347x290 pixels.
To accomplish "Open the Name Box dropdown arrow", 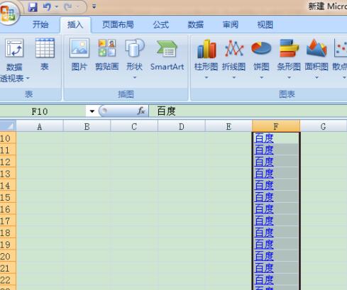I will (x=92, y=111).
